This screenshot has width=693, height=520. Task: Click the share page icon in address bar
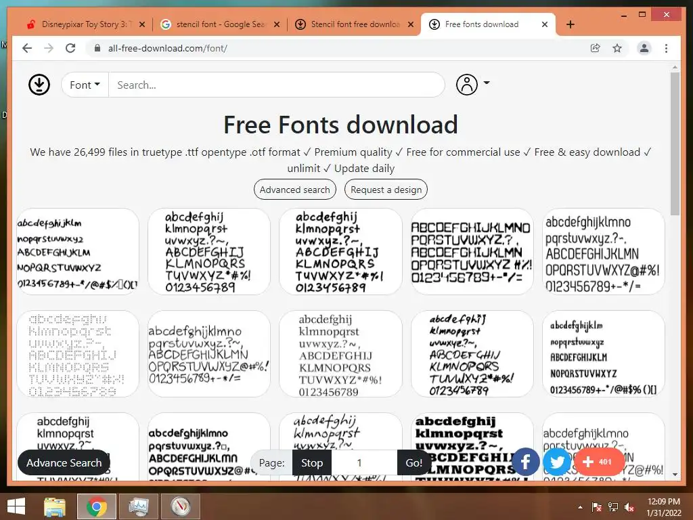pyautogui.click(x=596, y=48)
